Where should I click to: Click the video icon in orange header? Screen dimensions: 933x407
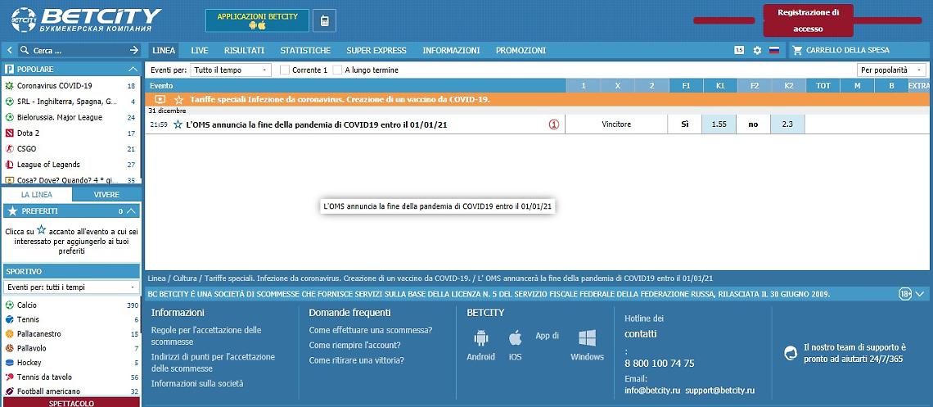coord(160,99)
